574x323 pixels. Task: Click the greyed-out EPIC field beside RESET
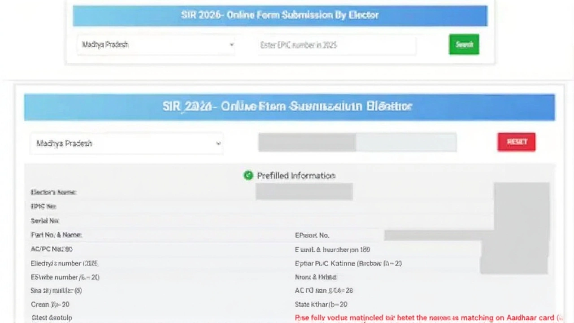pyautogui.click(x=357, y=142)
